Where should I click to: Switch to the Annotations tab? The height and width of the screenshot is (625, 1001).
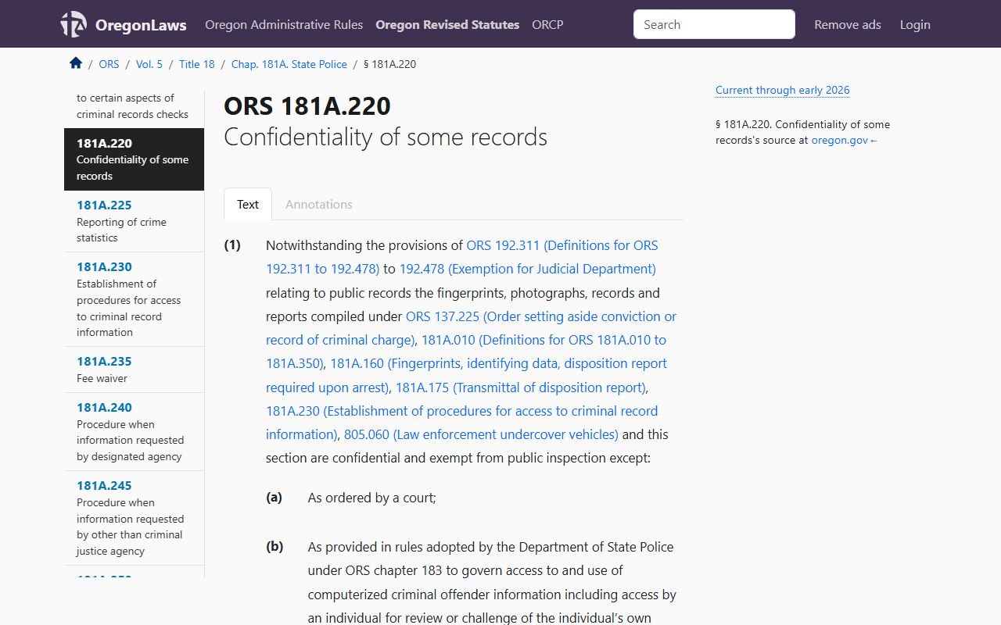[x=319, y=204]
